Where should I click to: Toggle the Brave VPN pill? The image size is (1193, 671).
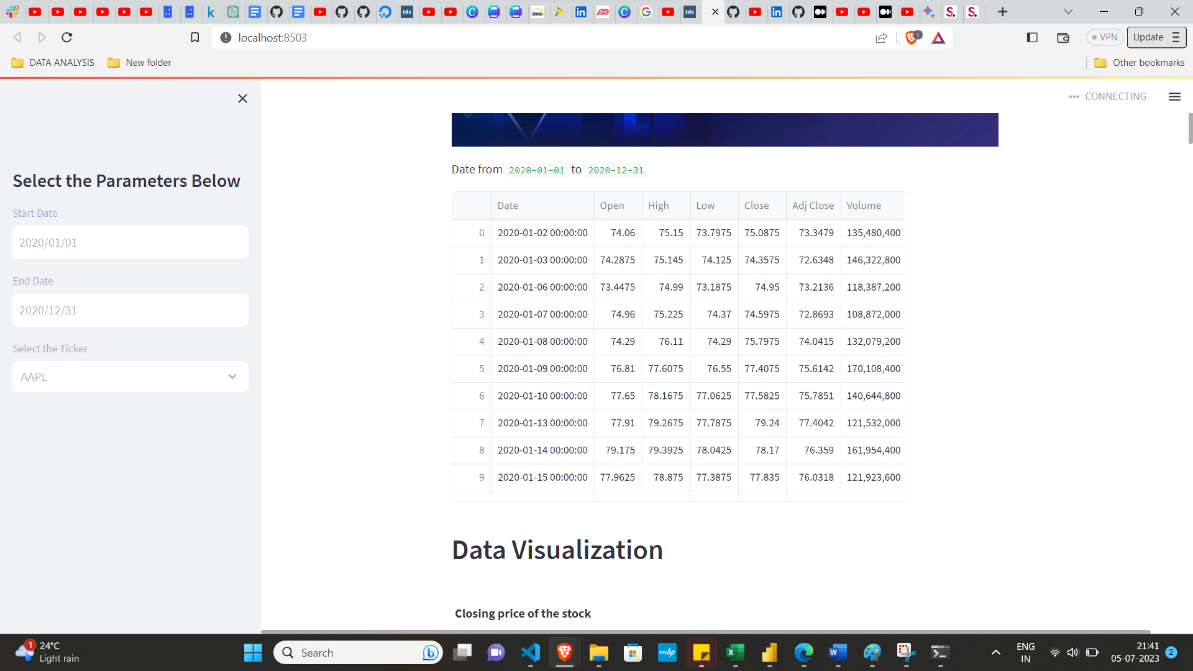1104,37
